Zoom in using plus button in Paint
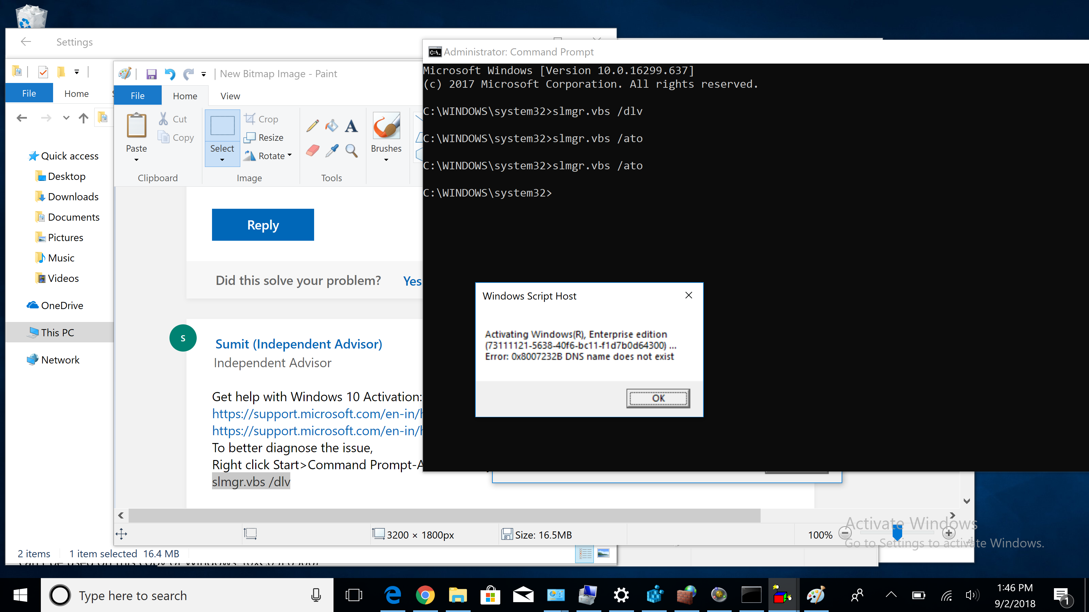 click(x=949, y=533)
